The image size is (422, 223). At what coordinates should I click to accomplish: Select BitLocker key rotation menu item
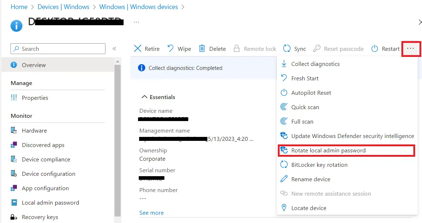pos(319,165)
